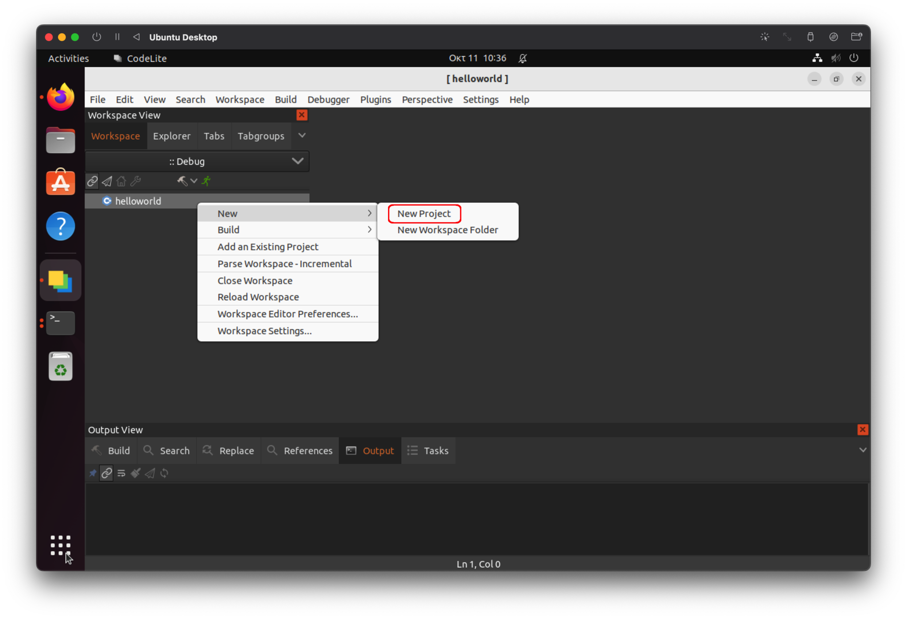Image resolution: width=907 pixels, height=619 pixels.
Task: Toggle link editor icon in workspace toolbar
Action: click(92, 181)
